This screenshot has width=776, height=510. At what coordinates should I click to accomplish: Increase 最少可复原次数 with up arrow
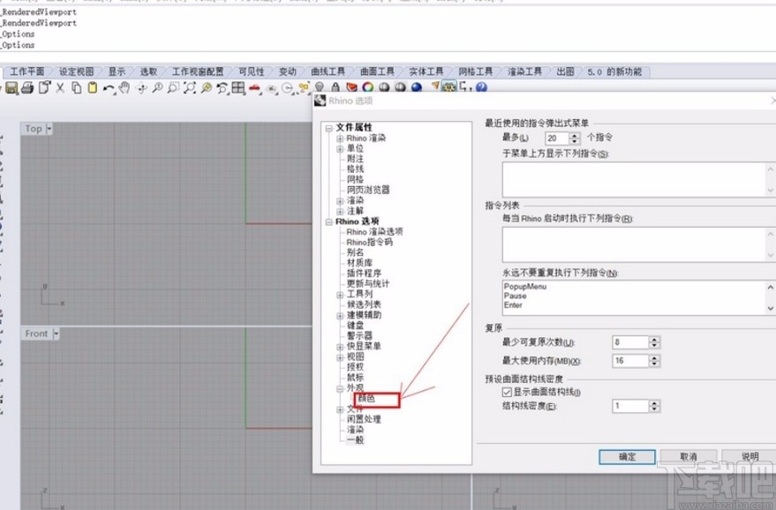[x=653, y=339]
